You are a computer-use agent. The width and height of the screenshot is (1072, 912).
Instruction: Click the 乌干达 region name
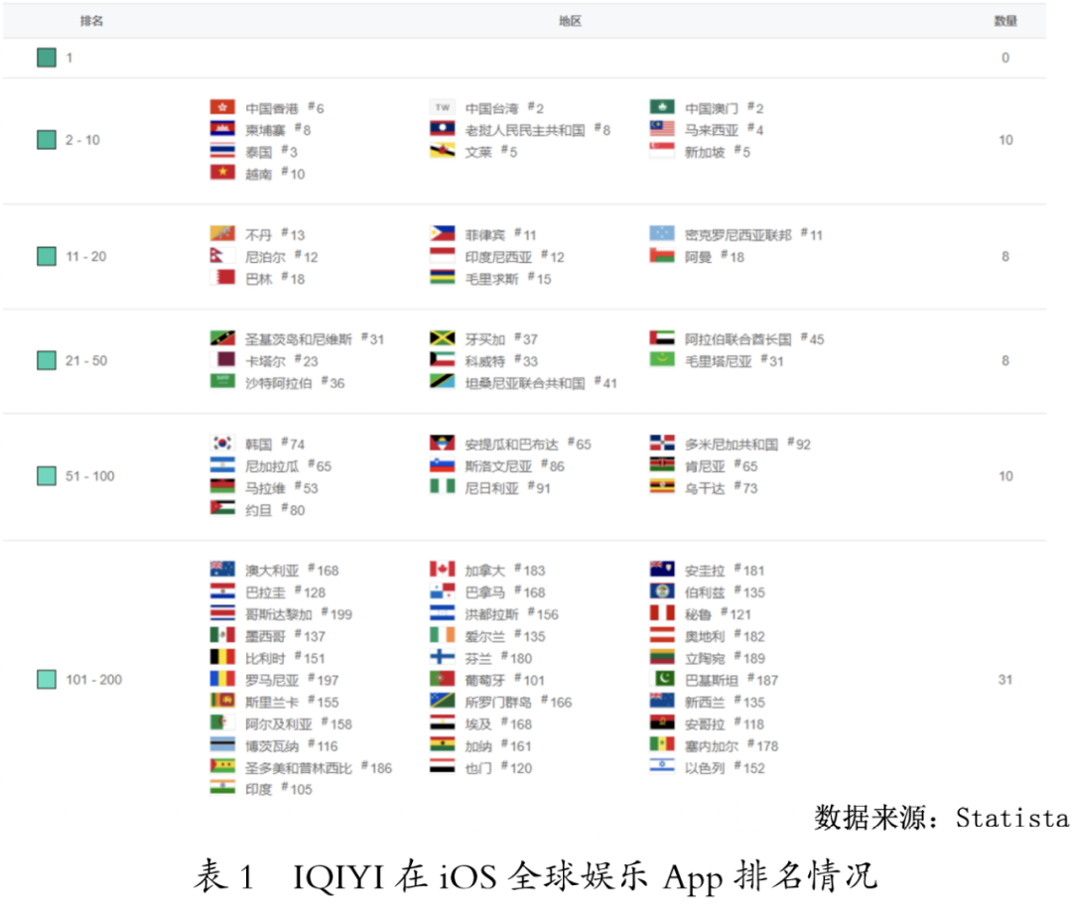click(705, 489)
